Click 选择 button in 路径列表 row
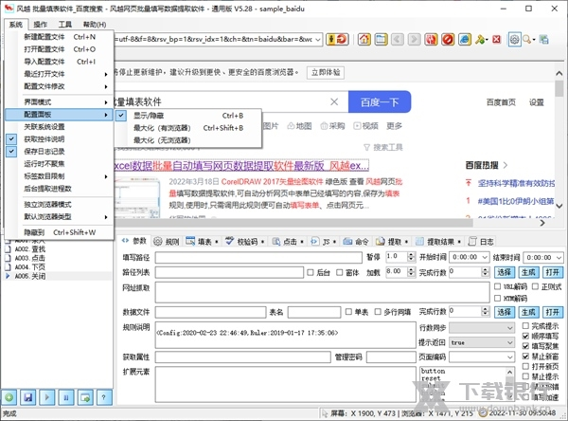This screenshot has width=568, height=421. [x=504, y=272]
